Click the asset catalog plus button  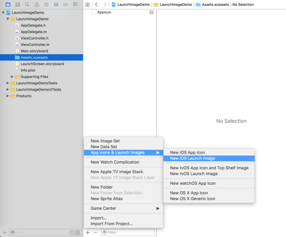(x=88, y=232)
